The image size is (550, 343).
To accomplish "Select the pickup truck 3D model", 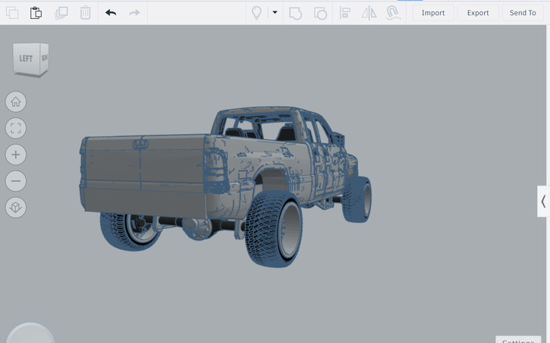I will coord(225,186).
